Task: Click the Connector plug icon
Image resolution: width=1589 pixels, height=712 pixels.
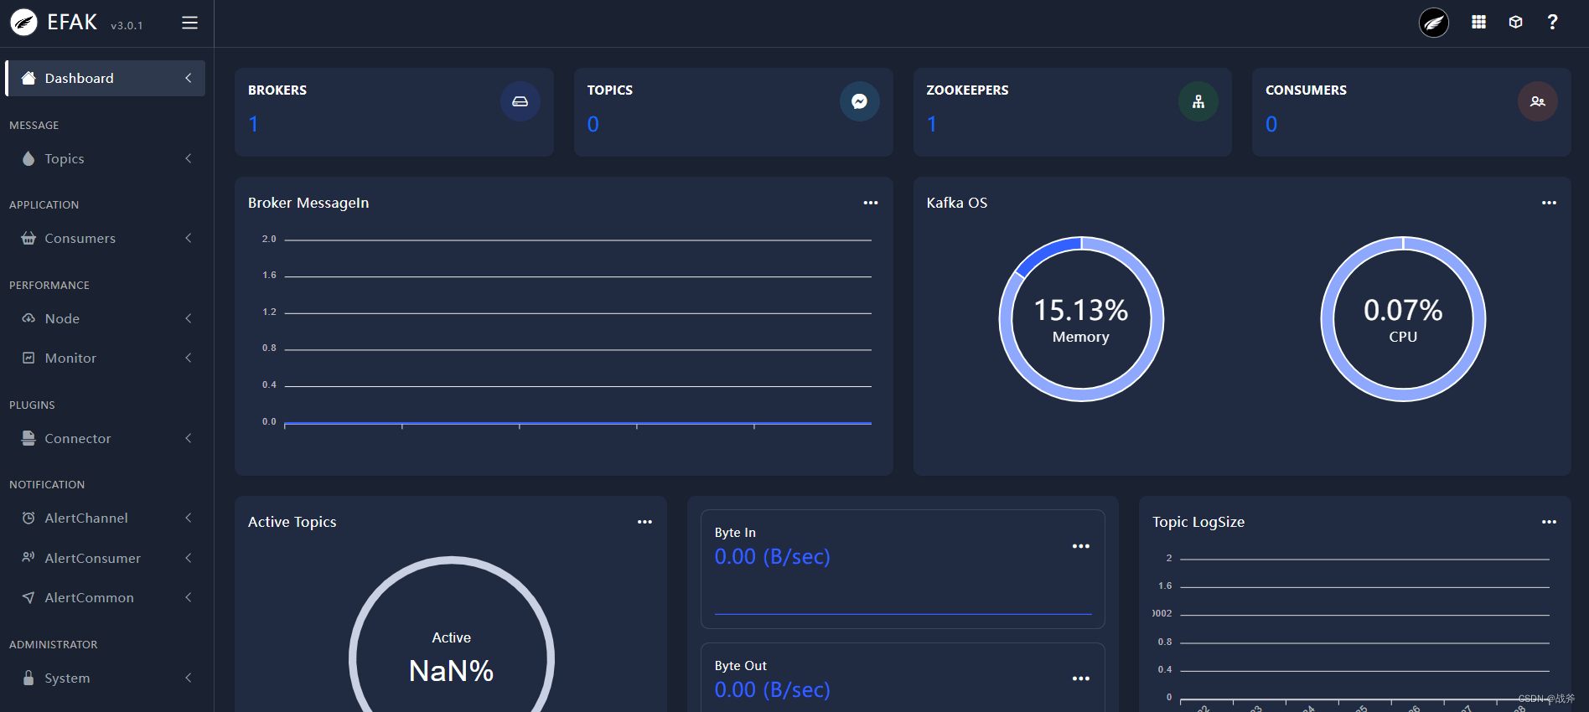Action: 28,438
